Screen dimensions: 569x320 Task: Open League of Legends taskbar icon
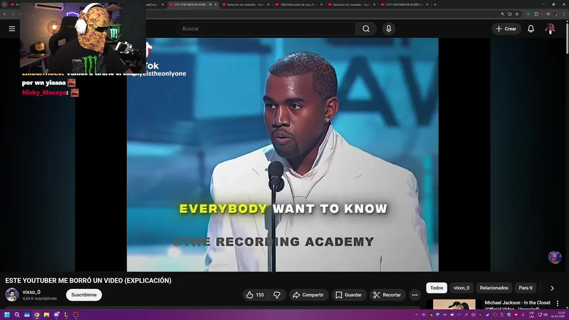pyautogui.click(x=66, y=315)
